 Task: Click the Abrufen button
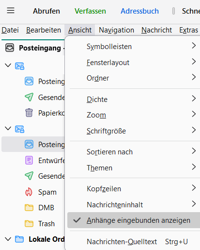(46, 11)
